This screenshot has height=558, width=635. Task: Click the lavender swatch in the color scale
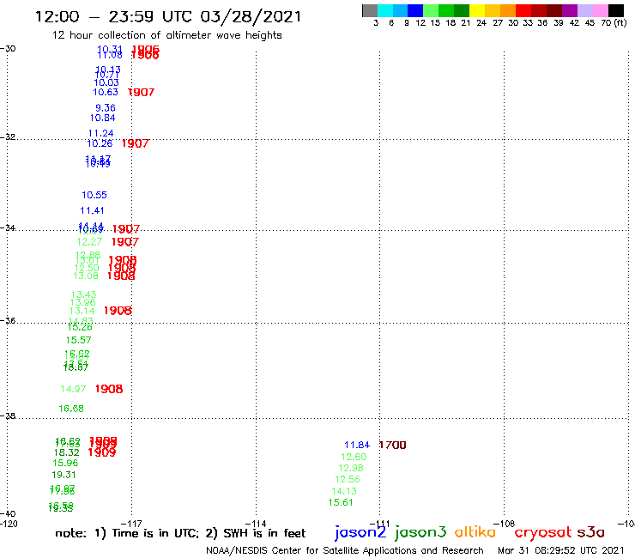584,10
